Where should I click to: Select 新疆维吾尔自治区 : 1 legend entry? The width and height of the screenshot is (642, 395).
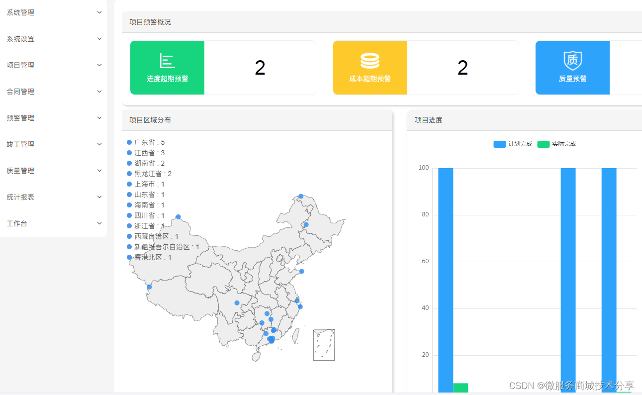(x=163, y=247)
